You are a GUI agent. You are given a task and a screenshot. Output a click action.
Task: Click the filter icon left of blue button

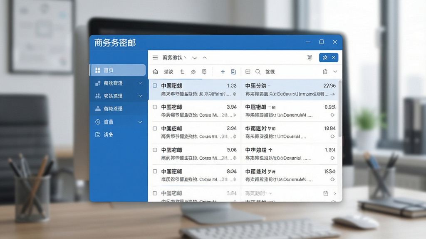[310, 58]
